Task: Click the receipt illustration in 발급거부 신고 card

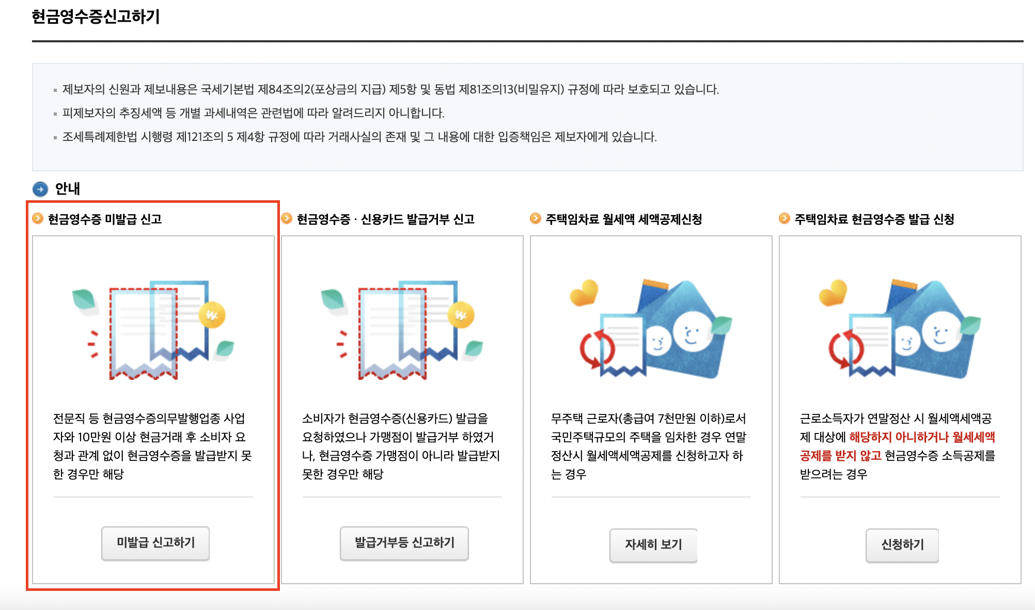Action: (x=402, y=329)
